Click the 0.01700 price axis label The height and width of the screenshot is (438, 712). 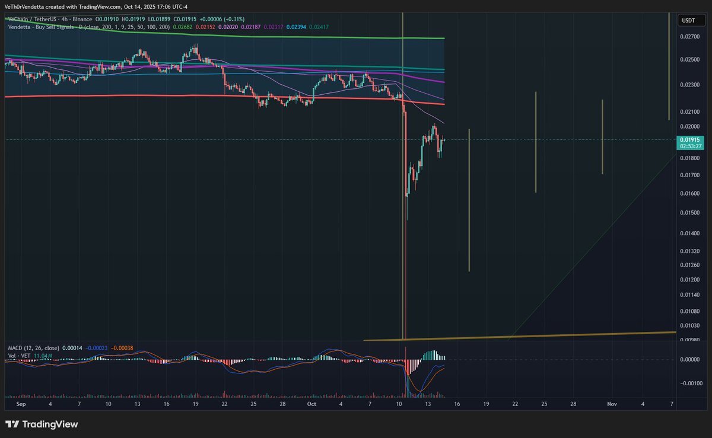pyautogui.click(x=689, y=175)
